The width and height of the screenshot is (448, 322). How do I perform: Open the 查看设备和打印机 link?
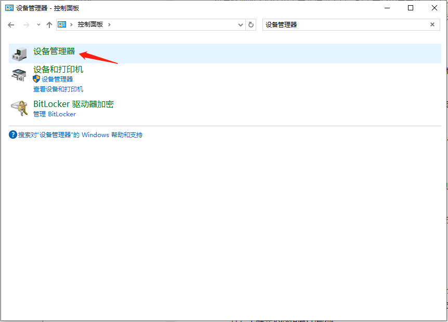[x=58, y=89]
